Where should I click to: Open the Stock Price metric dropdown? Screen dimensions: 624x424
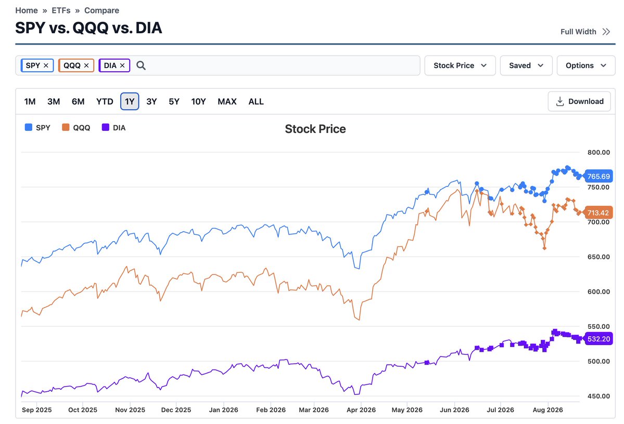(x=460, y=65)
